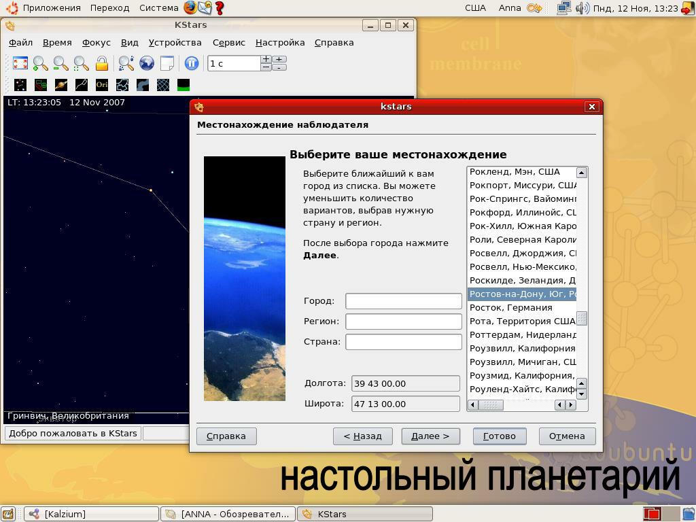Screen dimensions: 696x522
Task: Open geographic location via globe icon
Action: point(147,63)
